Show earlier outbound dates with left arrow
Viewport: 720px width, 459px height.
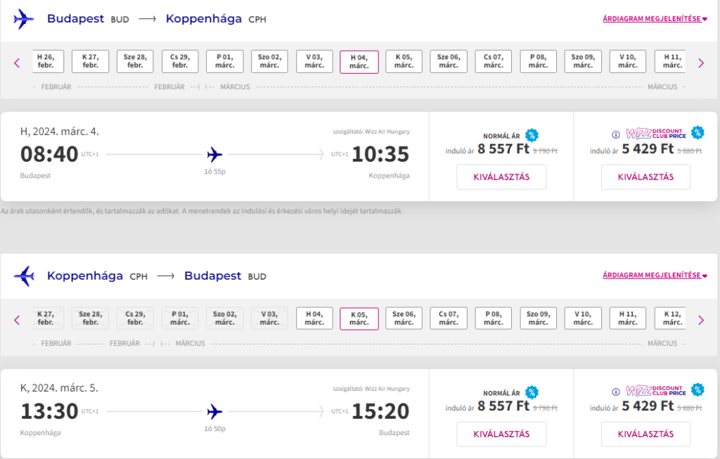[17, 63]
